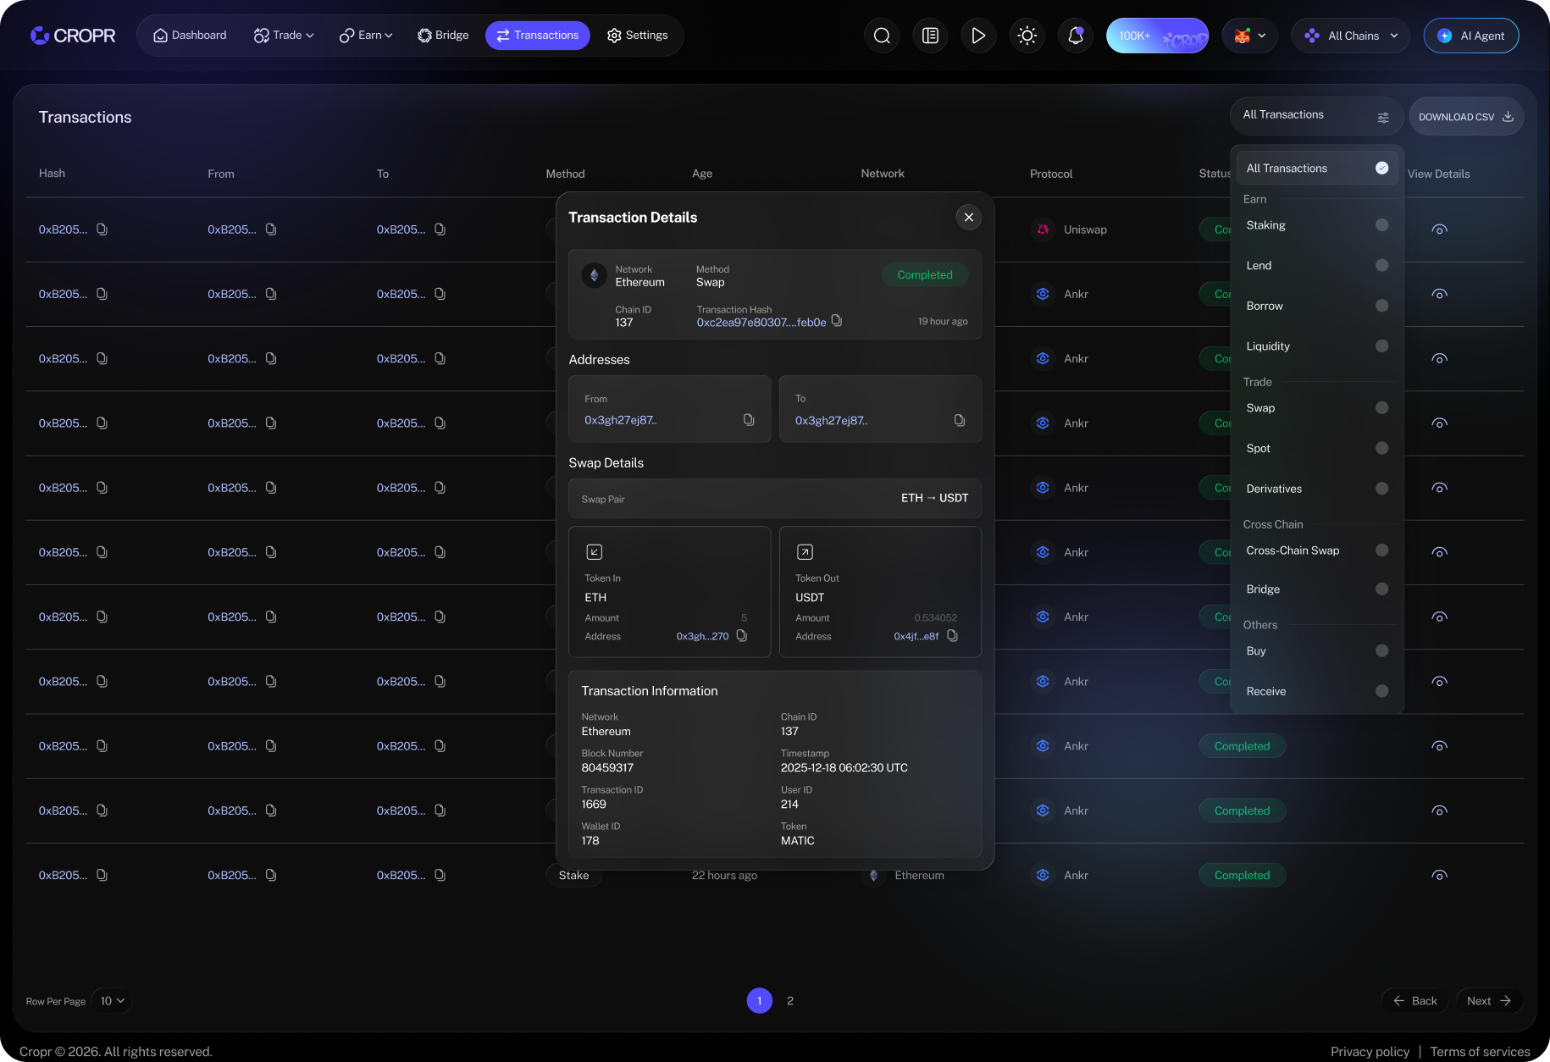Open the docs/news panel icon
Screen dimensions: 1550x1062
click(930, 36)
